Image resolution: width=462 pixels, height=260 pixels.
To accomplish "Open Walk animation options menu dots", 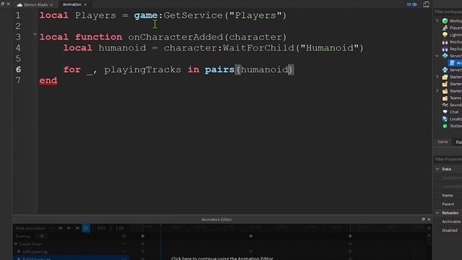I will click(x=51, y=228).
